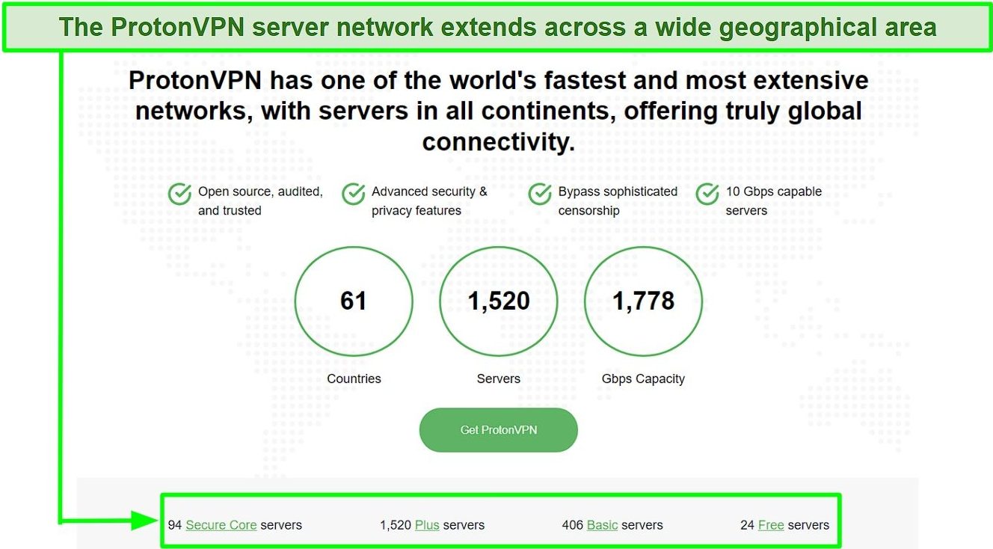Image resolution: width=993 pixels, height=549 pixels.
Task: Click the '24' Free servers count
Action: (747, 525)
